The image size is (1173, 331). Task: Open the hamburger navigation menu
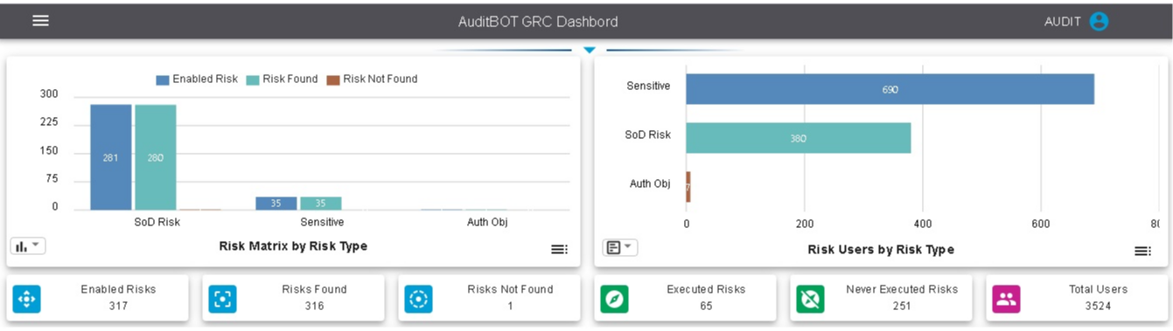pos(40,21)
